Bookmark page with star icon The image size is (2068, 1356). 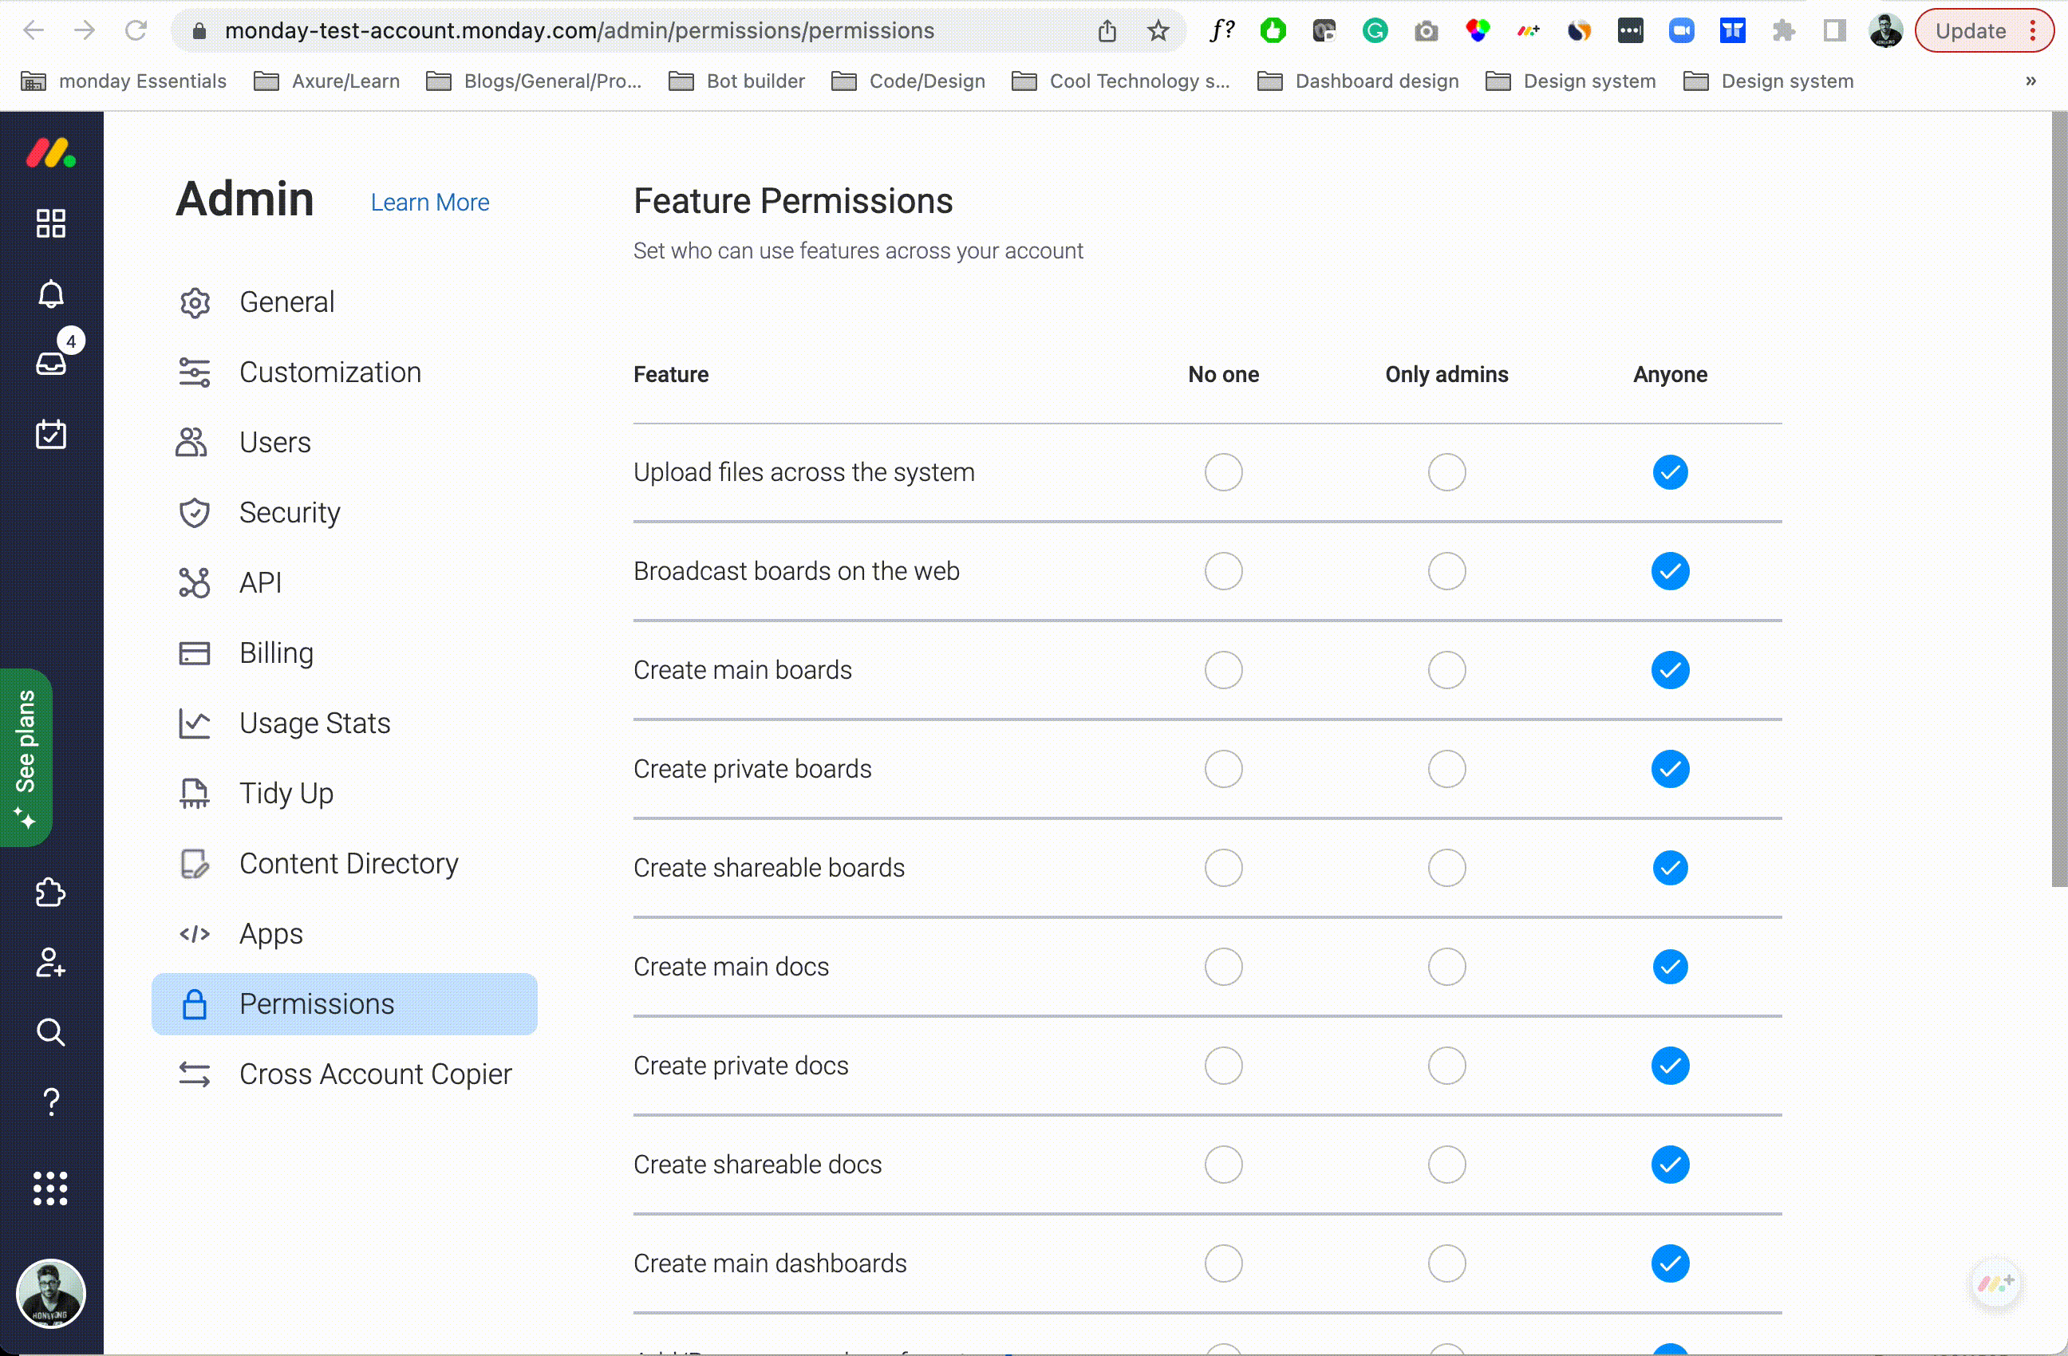pyautogui.click(x=1158, y=30)
